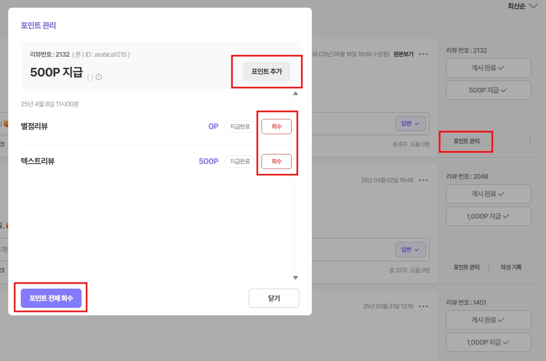Click 포인트 전체 회수 button
The width and height of the screenshot is (546, 361).
[x=51, y=298]
